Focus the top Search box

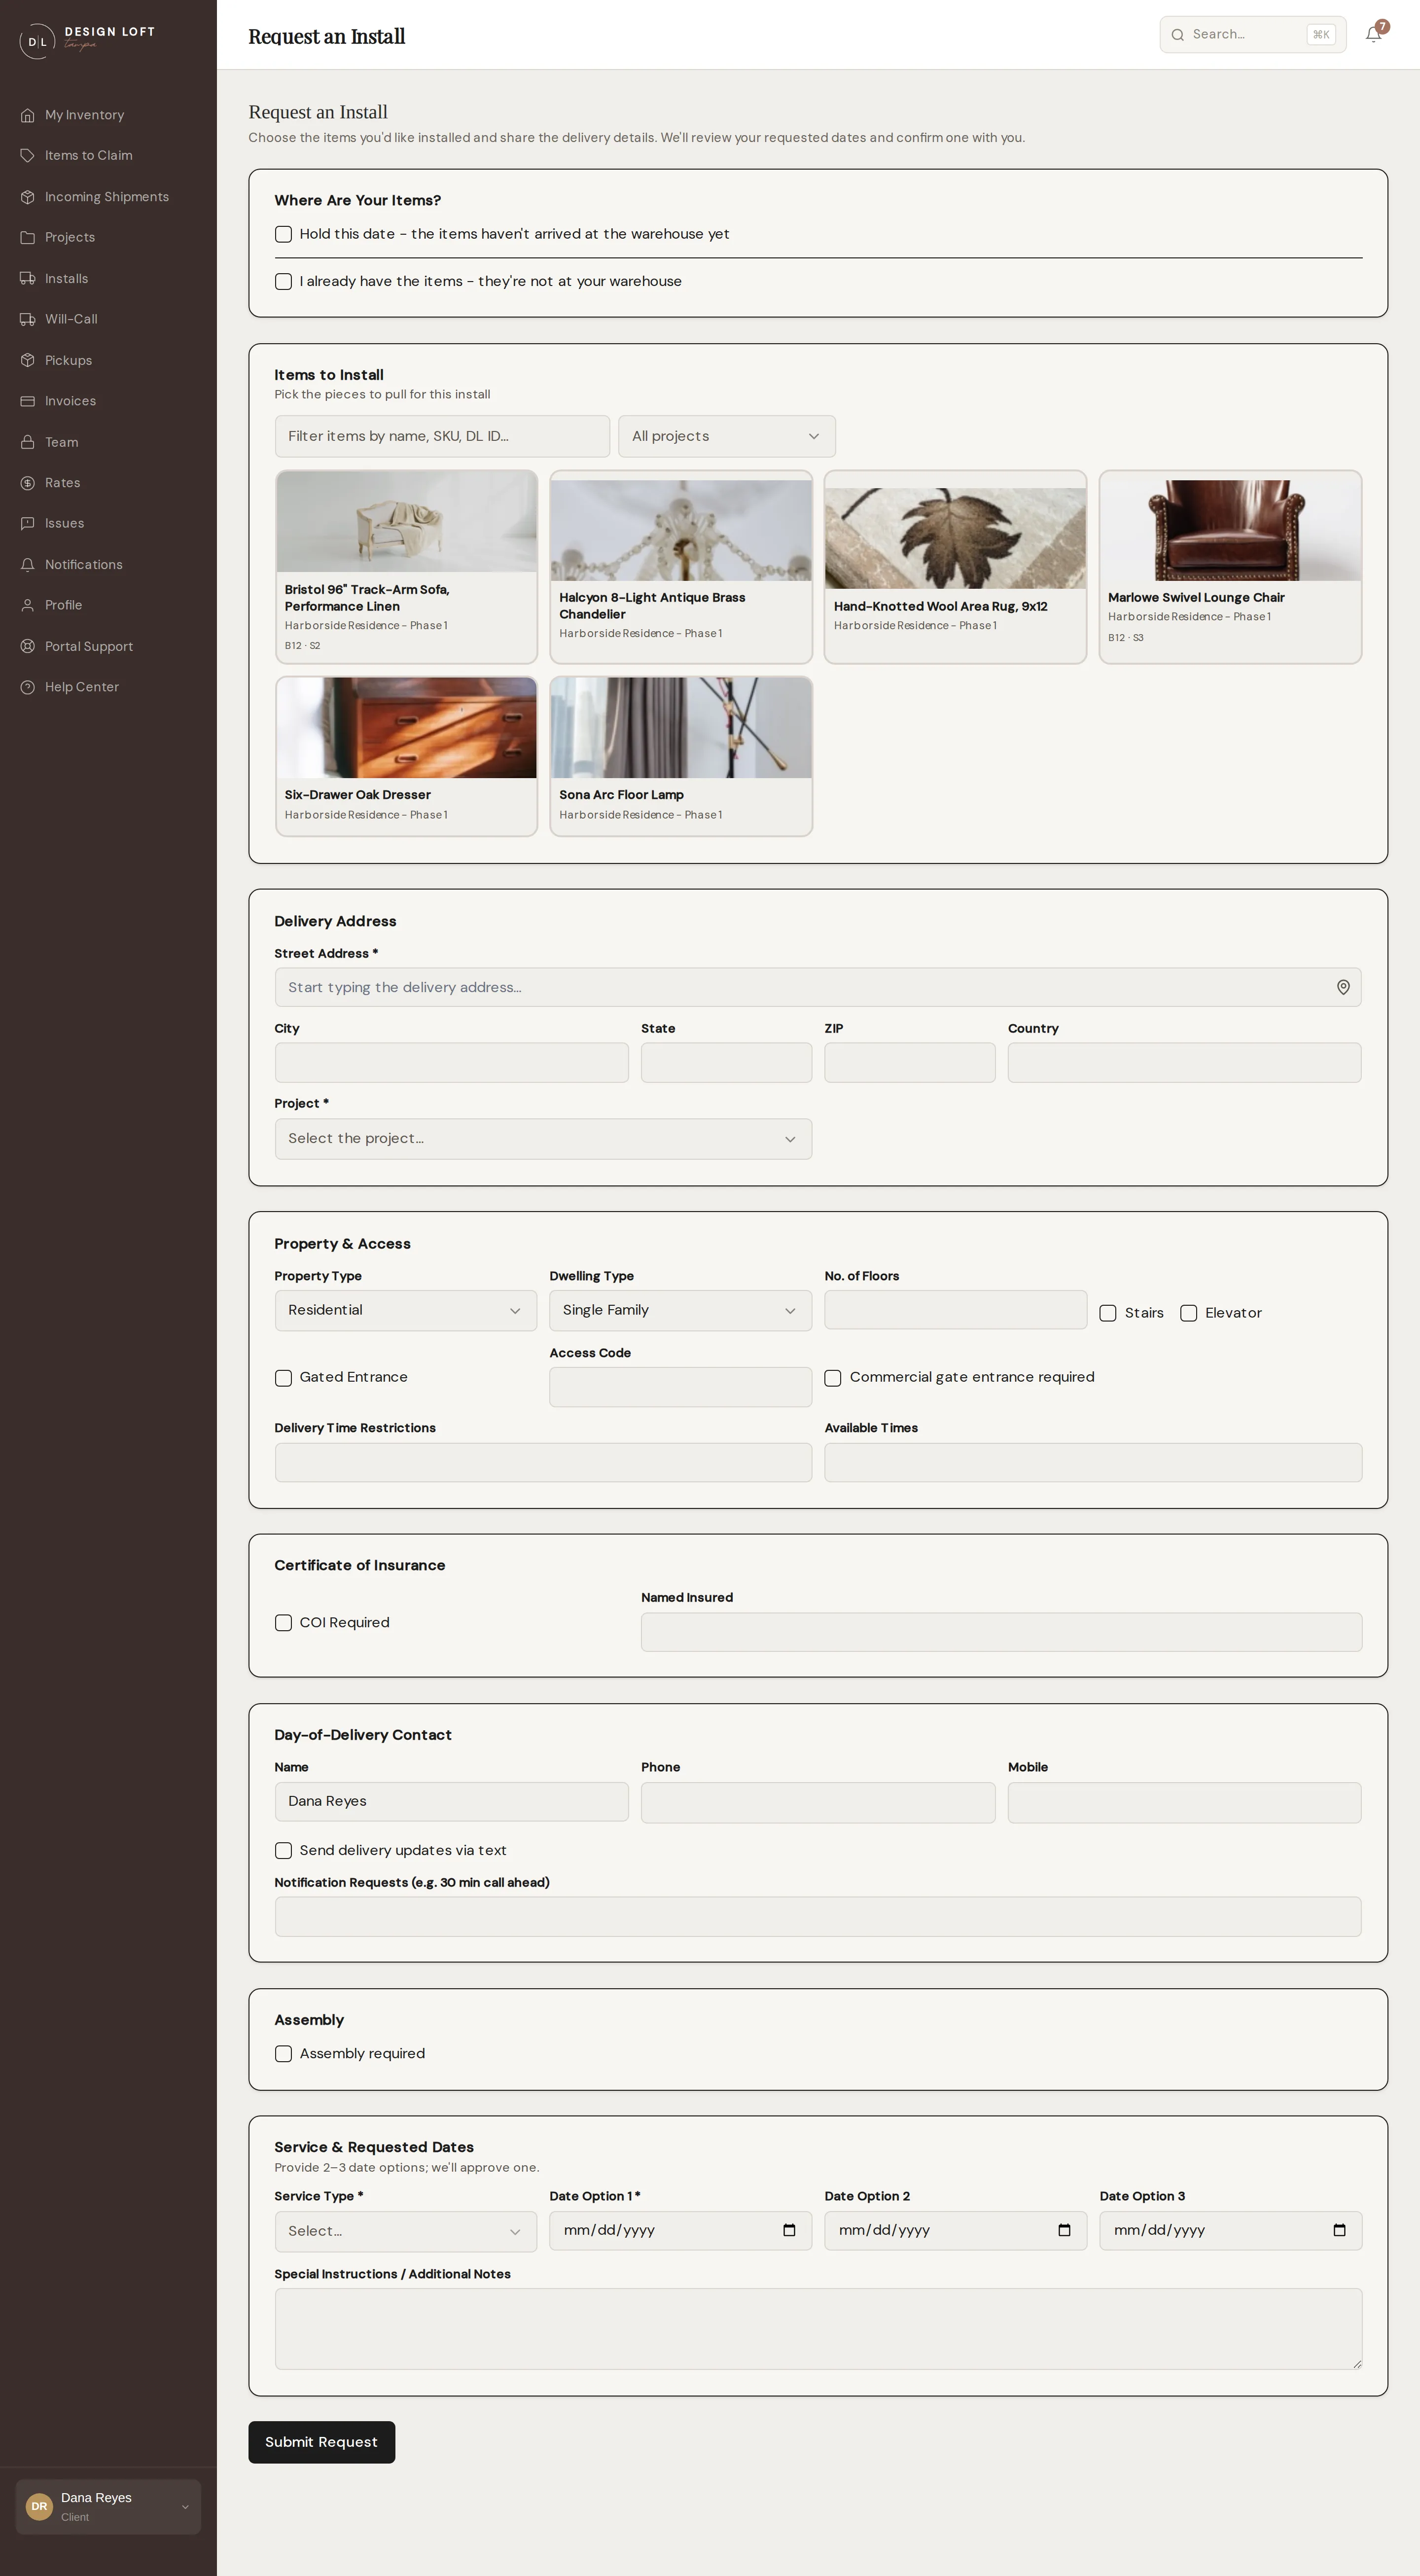1253,34
